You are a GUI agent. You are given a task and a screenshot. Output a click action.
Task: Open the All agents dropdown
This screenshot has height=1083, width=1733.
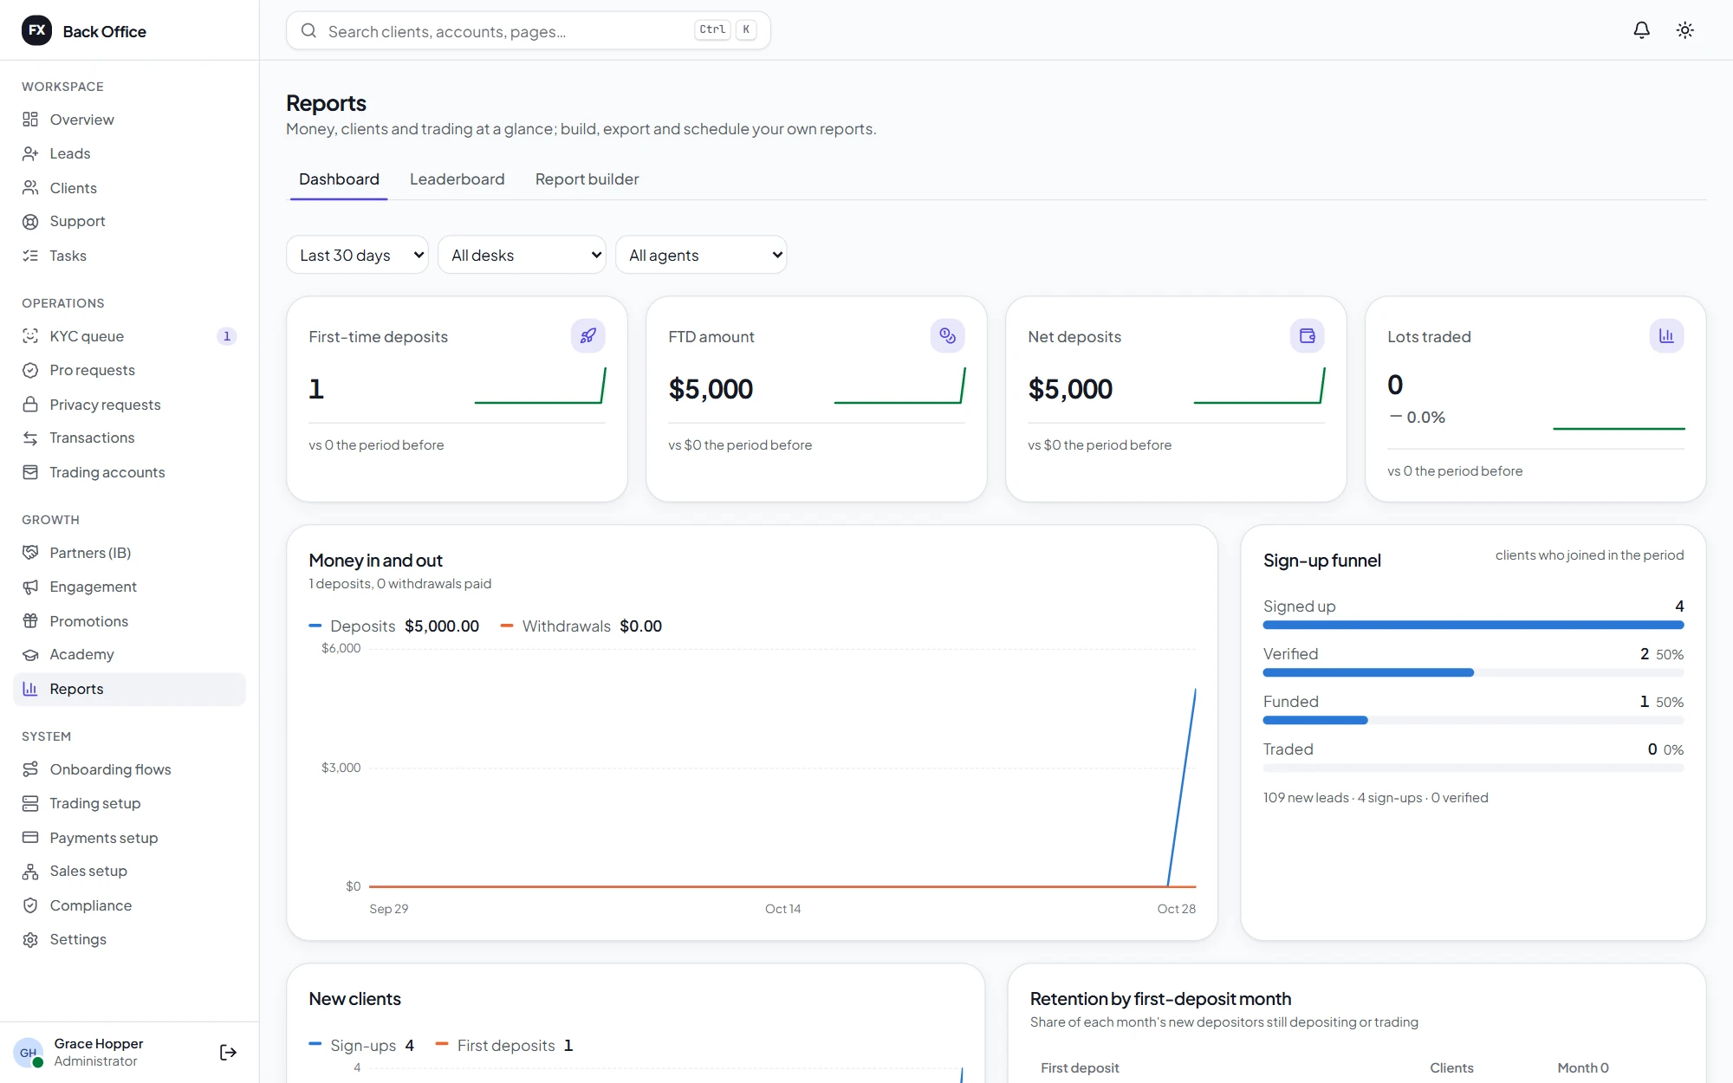701,255
